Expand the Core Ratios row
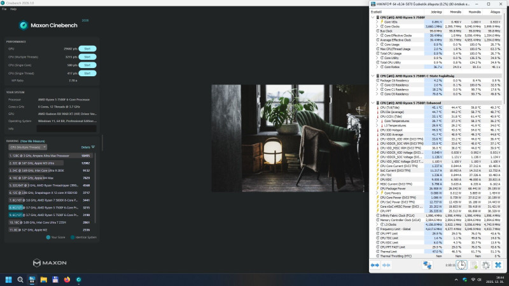 click(x=377, y=67)
